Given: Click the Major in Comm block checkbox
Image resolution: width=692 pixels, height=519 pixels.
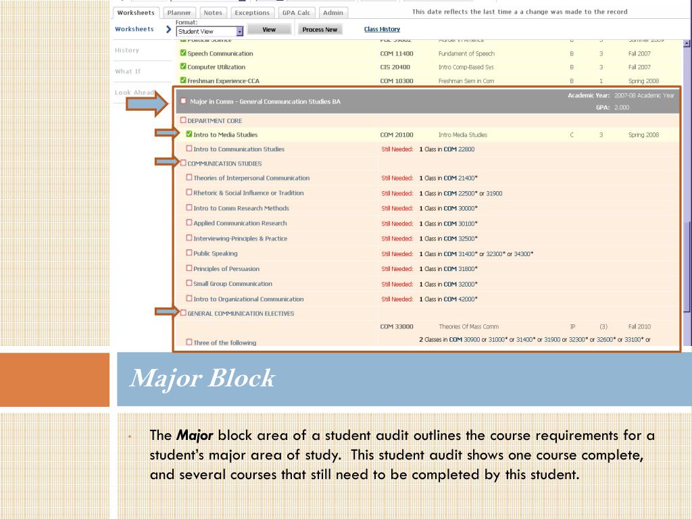Looking at the screenshot, I should (183, 101).
